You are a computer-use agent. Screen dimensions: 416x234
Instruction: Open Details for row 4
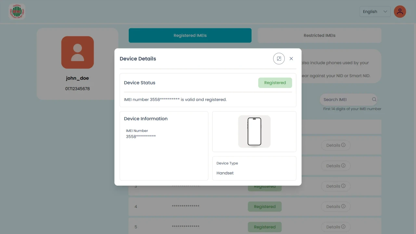[336, 206]
